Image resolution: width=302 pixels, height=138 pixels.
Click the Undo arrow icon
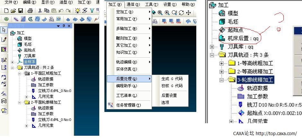pos(61,11)
